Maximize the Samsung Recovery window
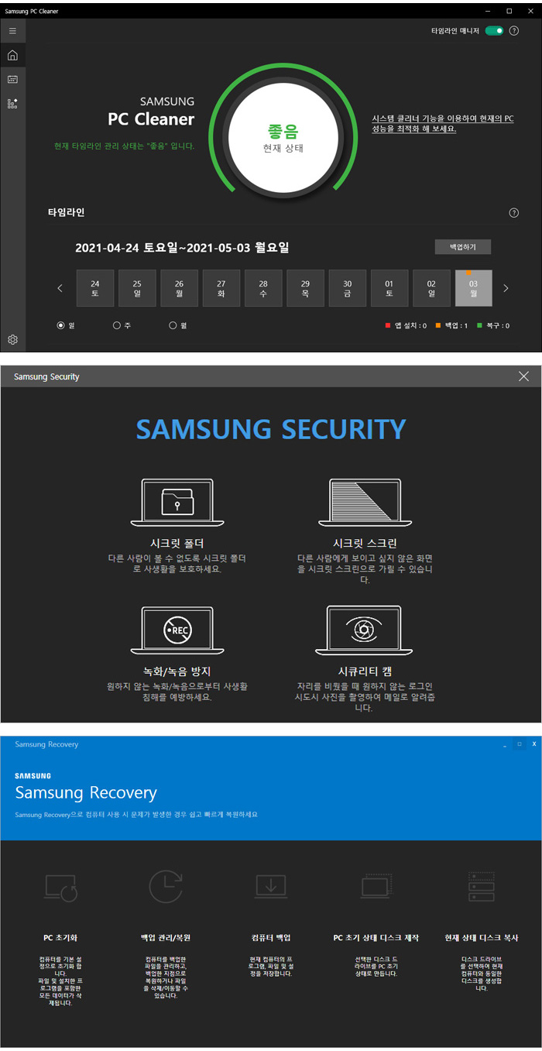The height and width of the screenshot is (1051, 542). coord(520,744)
